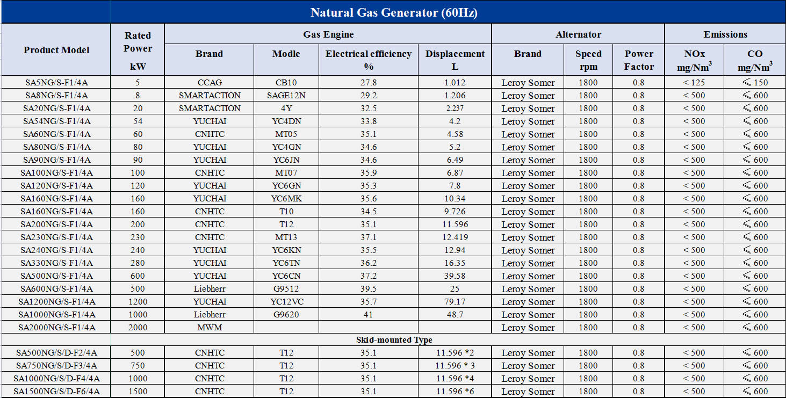Select the SA5NG/S-F1/4A product model cell
Image resolution: width=786 pixels, height=398 pixels.
pyautogui.click(x=56, y=83)
